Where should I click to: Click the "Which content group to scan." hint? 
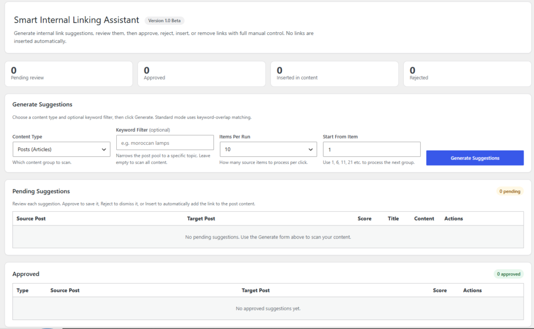pyautogui.click(x=42, y=162)
